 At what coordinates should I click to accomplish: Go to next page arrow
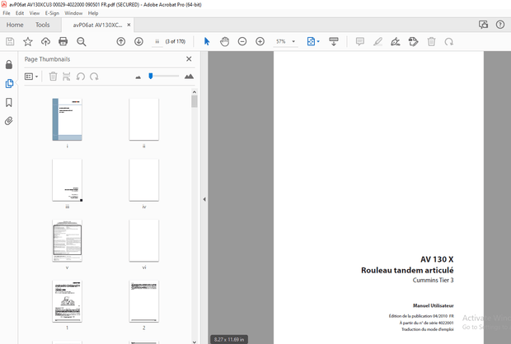point(138,42)
